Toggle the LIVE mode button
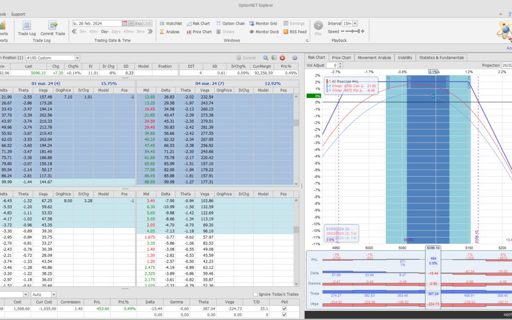This screenshot has height=320, width=512. (148, 23)
